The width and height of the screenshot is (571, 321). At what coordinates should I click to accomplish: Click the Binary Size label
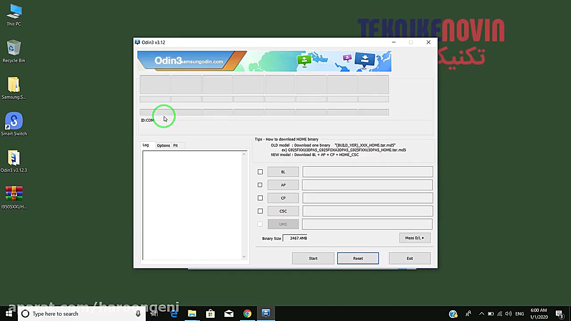[272, 239]
